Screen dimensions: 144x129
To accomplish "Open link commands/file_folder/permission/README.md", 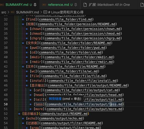I will [76, 24].
